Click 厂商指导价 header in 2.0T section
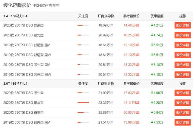The height and width of the screenshot is (126, 193). coord(106,84)
